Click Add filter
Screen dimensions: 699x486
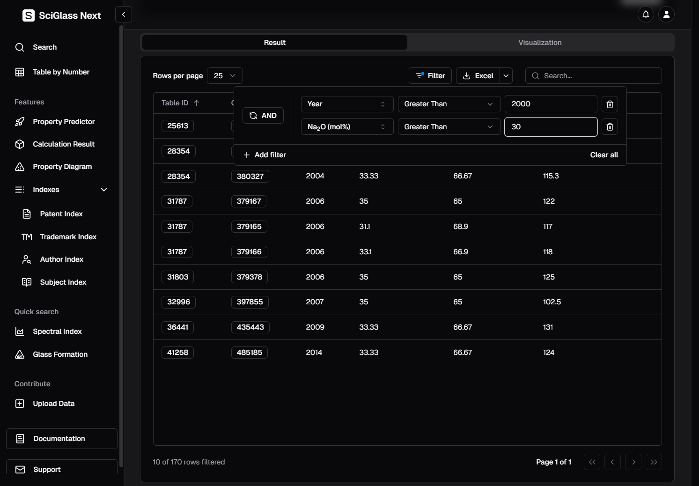(x=265, y=155)
